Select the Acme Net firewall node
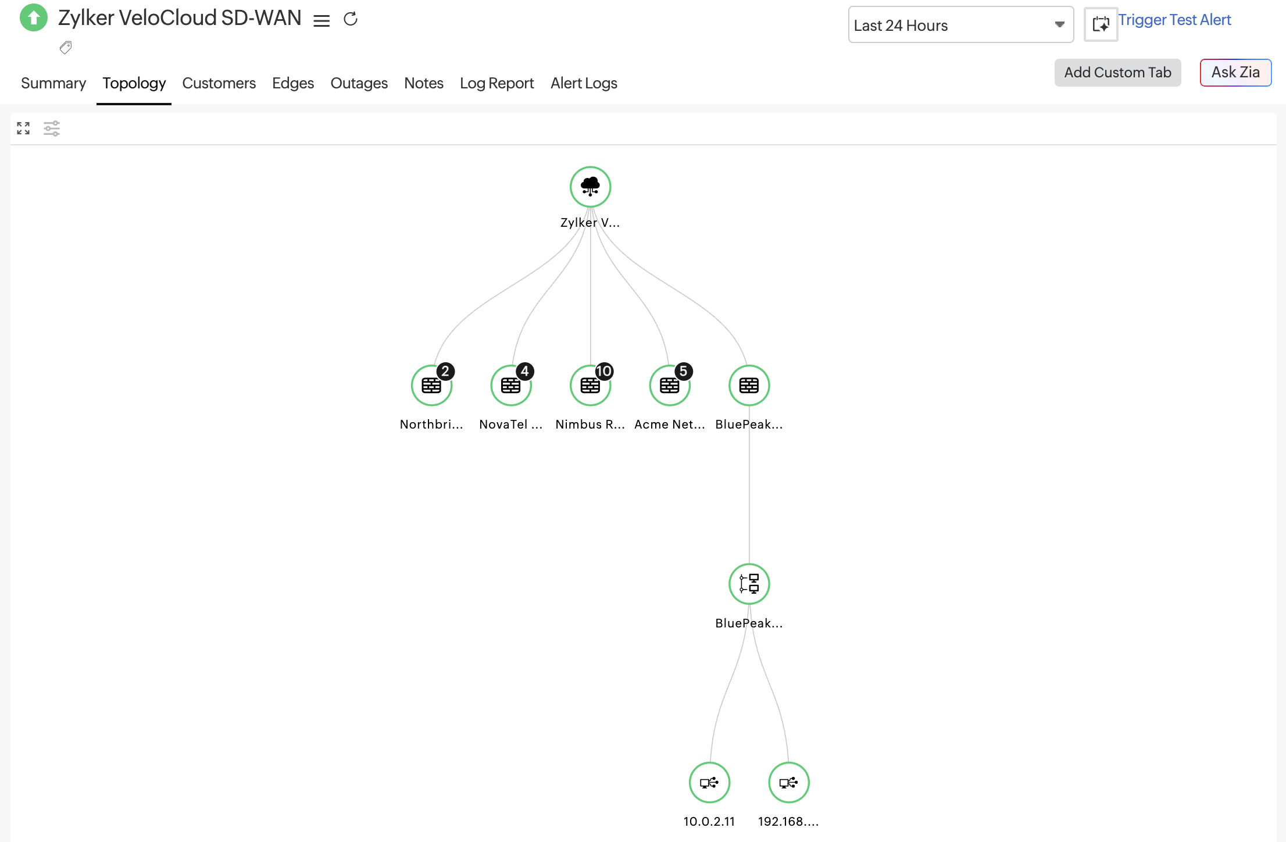1286x842 pixels. (669, 385)
